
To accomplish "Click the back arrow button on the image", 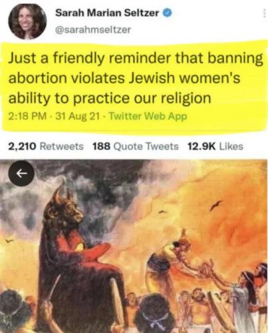I will [x=21, y=173].
